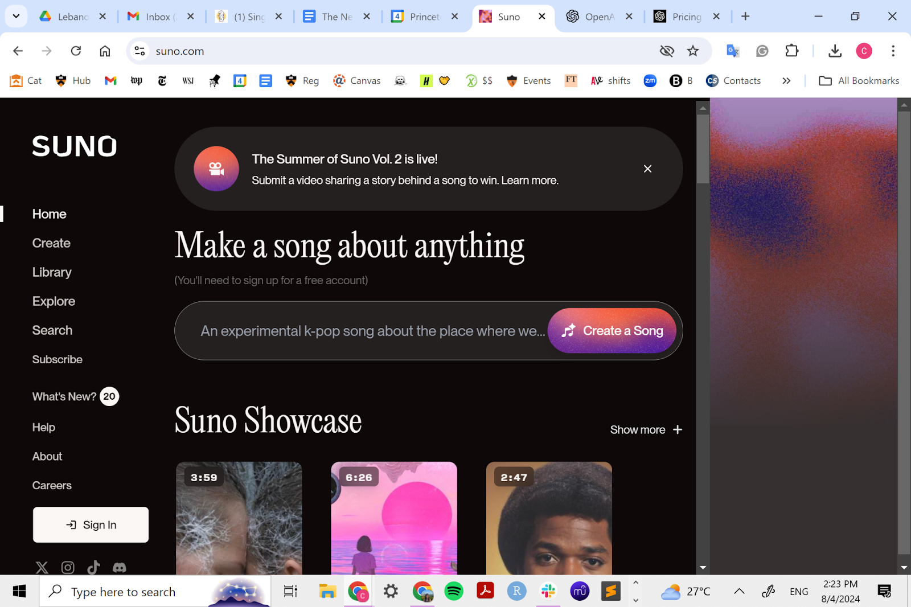Open the Help link
The width and height of the screenshot is (911, 607).
[x=44, y=427]
